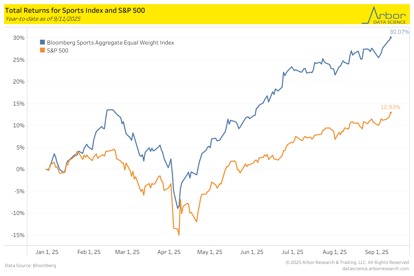The image size is (414, 276).
Task: Click the 30.07% value label
Action: pyautogui.click(x=400, y=32)
